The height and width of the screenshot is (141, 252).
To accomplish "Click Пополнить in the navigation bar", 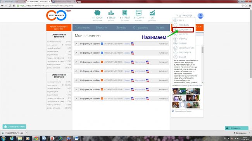I will click(x=82, y=27).
